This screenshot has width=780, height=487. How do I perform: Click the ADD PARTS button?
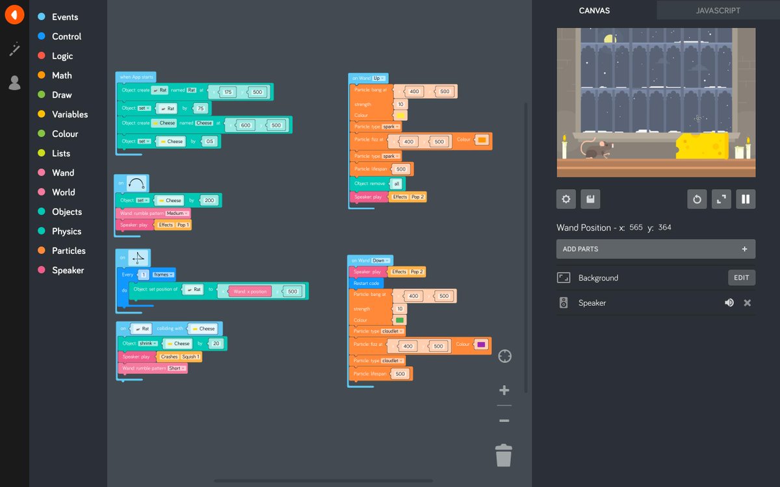click(x=655, y=249)
